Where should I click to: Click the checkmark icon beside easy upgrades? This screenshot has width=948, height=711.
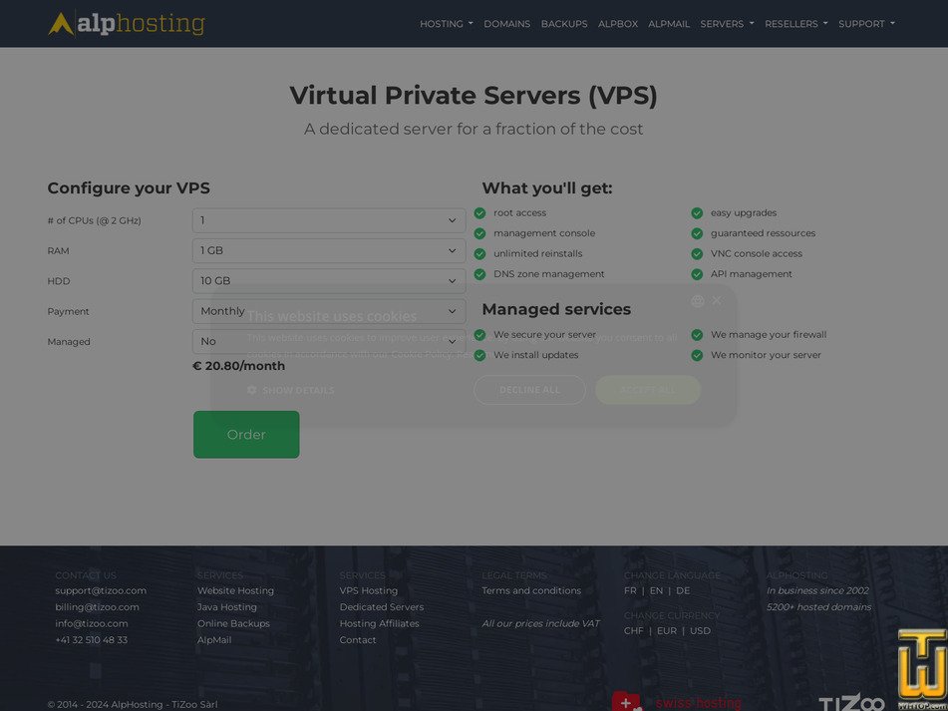point(697,213)
